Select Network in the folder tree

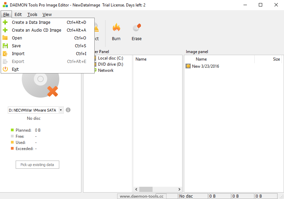[106, 70]
